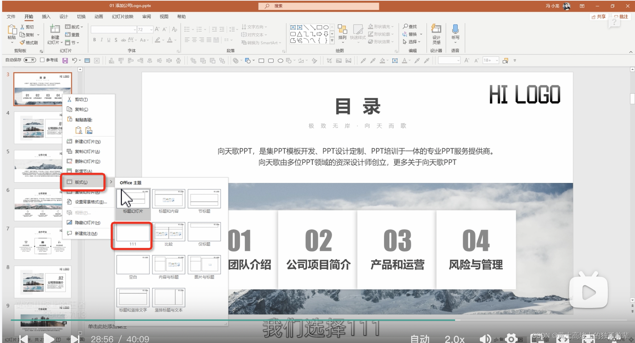
Task: Choose Delete Slide (删除幻灯片) in context menu
Action: point(88,161)
